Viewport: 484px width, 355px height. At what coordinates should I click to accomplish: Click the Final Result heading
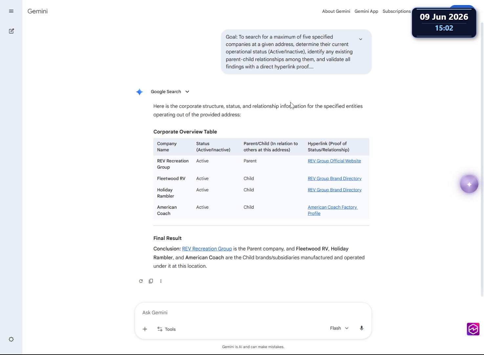pyautogui.click(x=167, y=238)
